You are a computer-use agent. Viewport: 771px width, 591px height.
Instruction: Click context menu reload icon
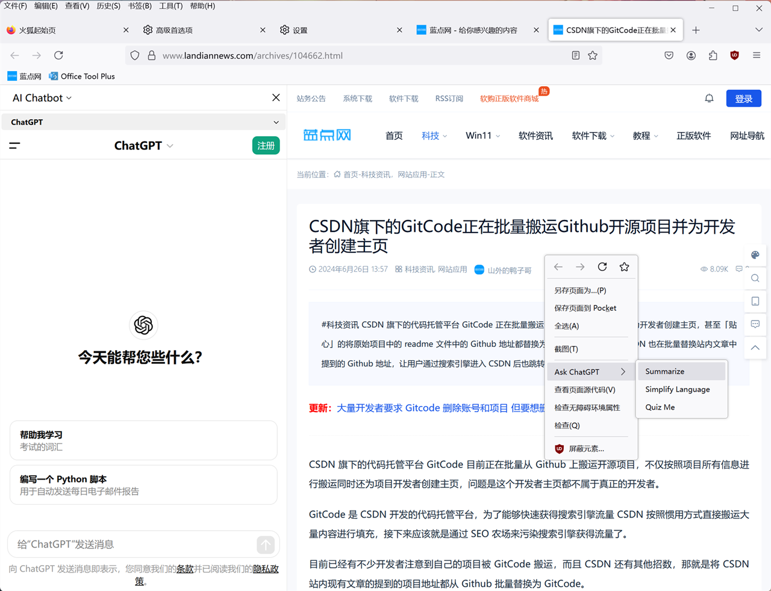click(x=602, y=267)
